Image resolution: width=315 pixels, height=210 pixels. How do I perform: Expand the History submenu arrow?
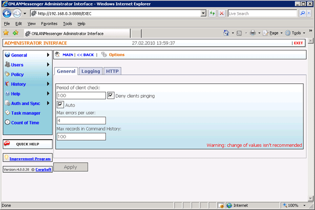(48, 84)
